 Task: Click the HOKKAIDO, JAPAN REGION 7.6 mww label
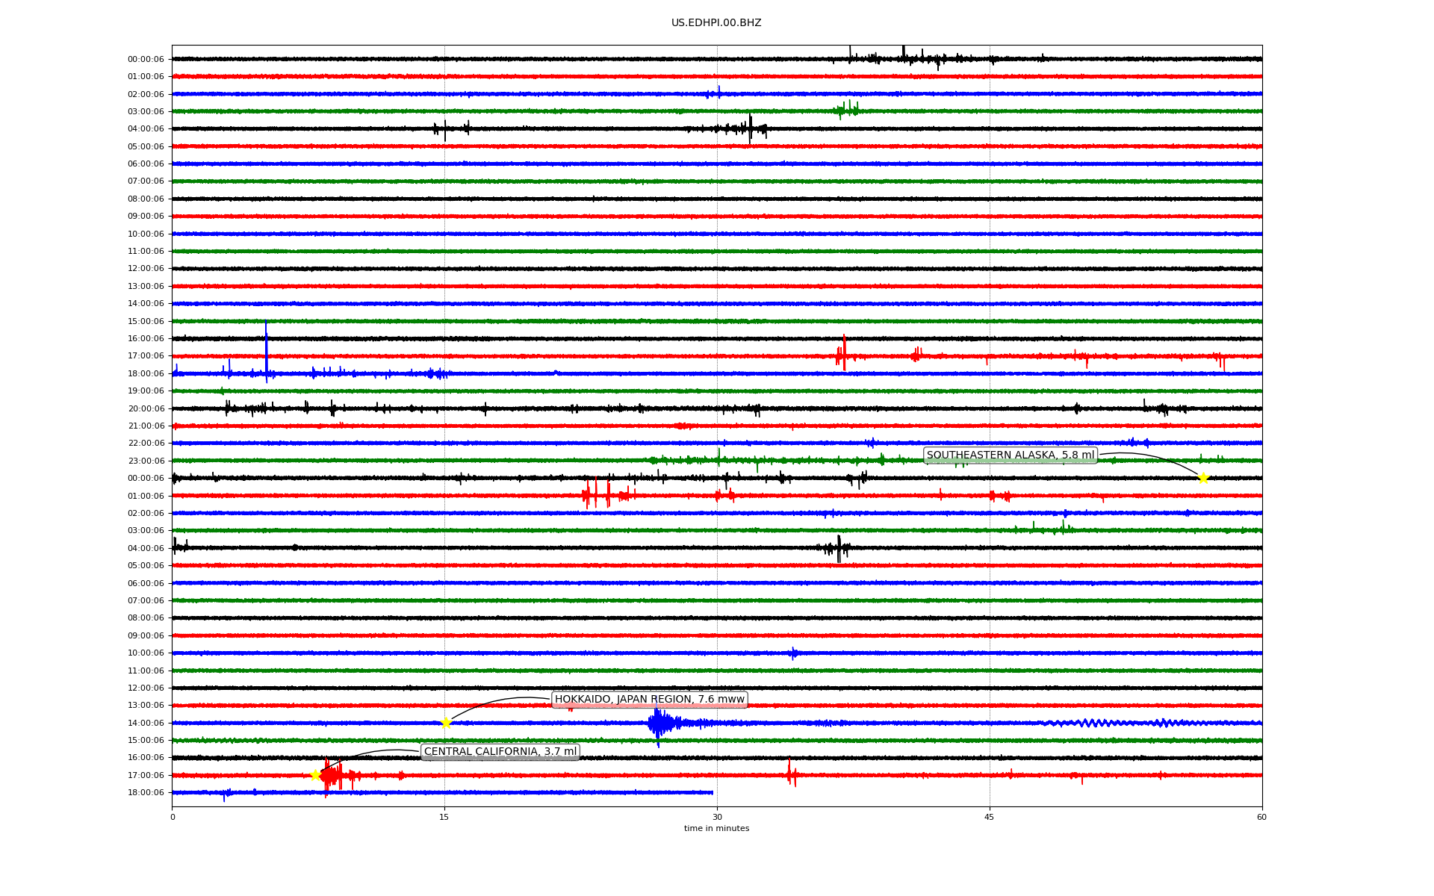pos(649,700)
